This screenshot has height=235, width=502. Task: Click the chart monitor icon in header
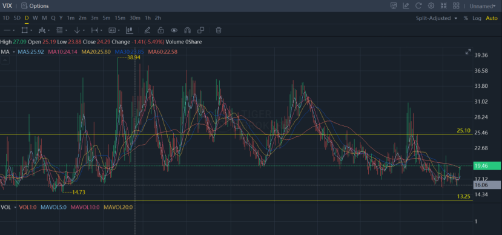click(394, 5)
